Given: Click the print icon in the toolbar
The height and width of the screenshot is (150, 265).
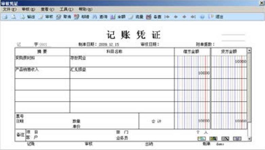Looking at the screenshot, I should (5, 17).
